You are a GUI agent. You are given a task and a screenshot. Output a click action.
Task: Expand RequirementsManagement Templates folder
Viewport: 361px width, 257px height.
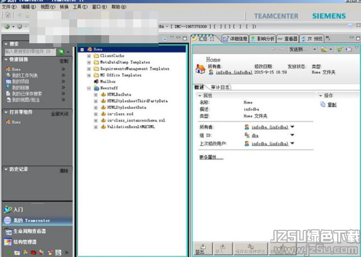pos(89,69)
